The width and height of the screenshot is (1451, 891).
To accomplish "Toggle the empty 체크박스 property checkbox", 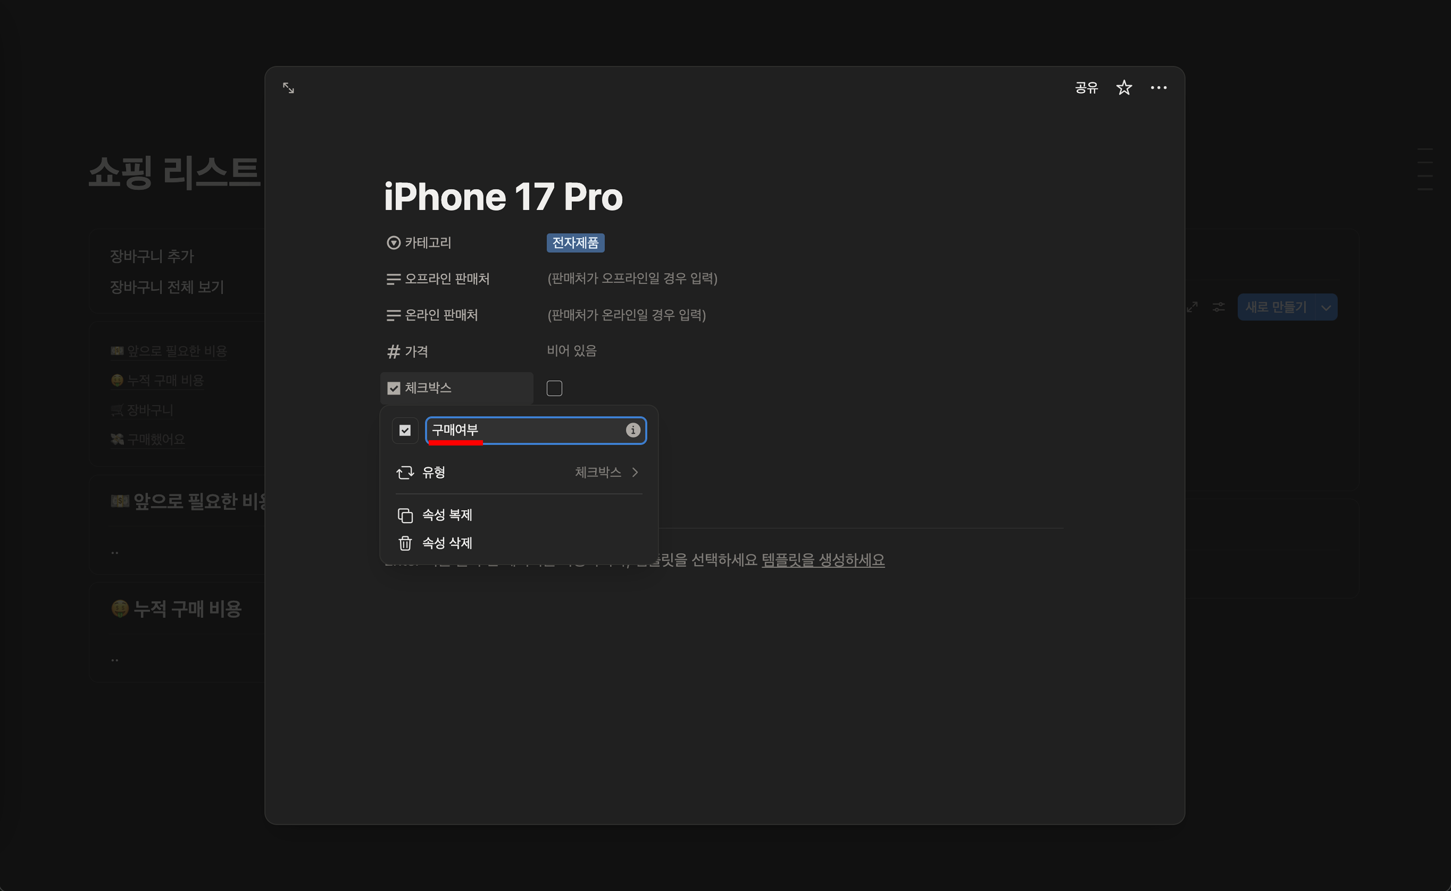I will coord(554,388).
